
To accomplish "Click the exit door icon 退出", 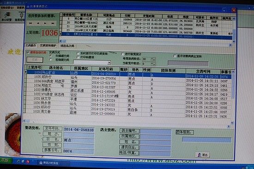I will [x=202, y=155].
